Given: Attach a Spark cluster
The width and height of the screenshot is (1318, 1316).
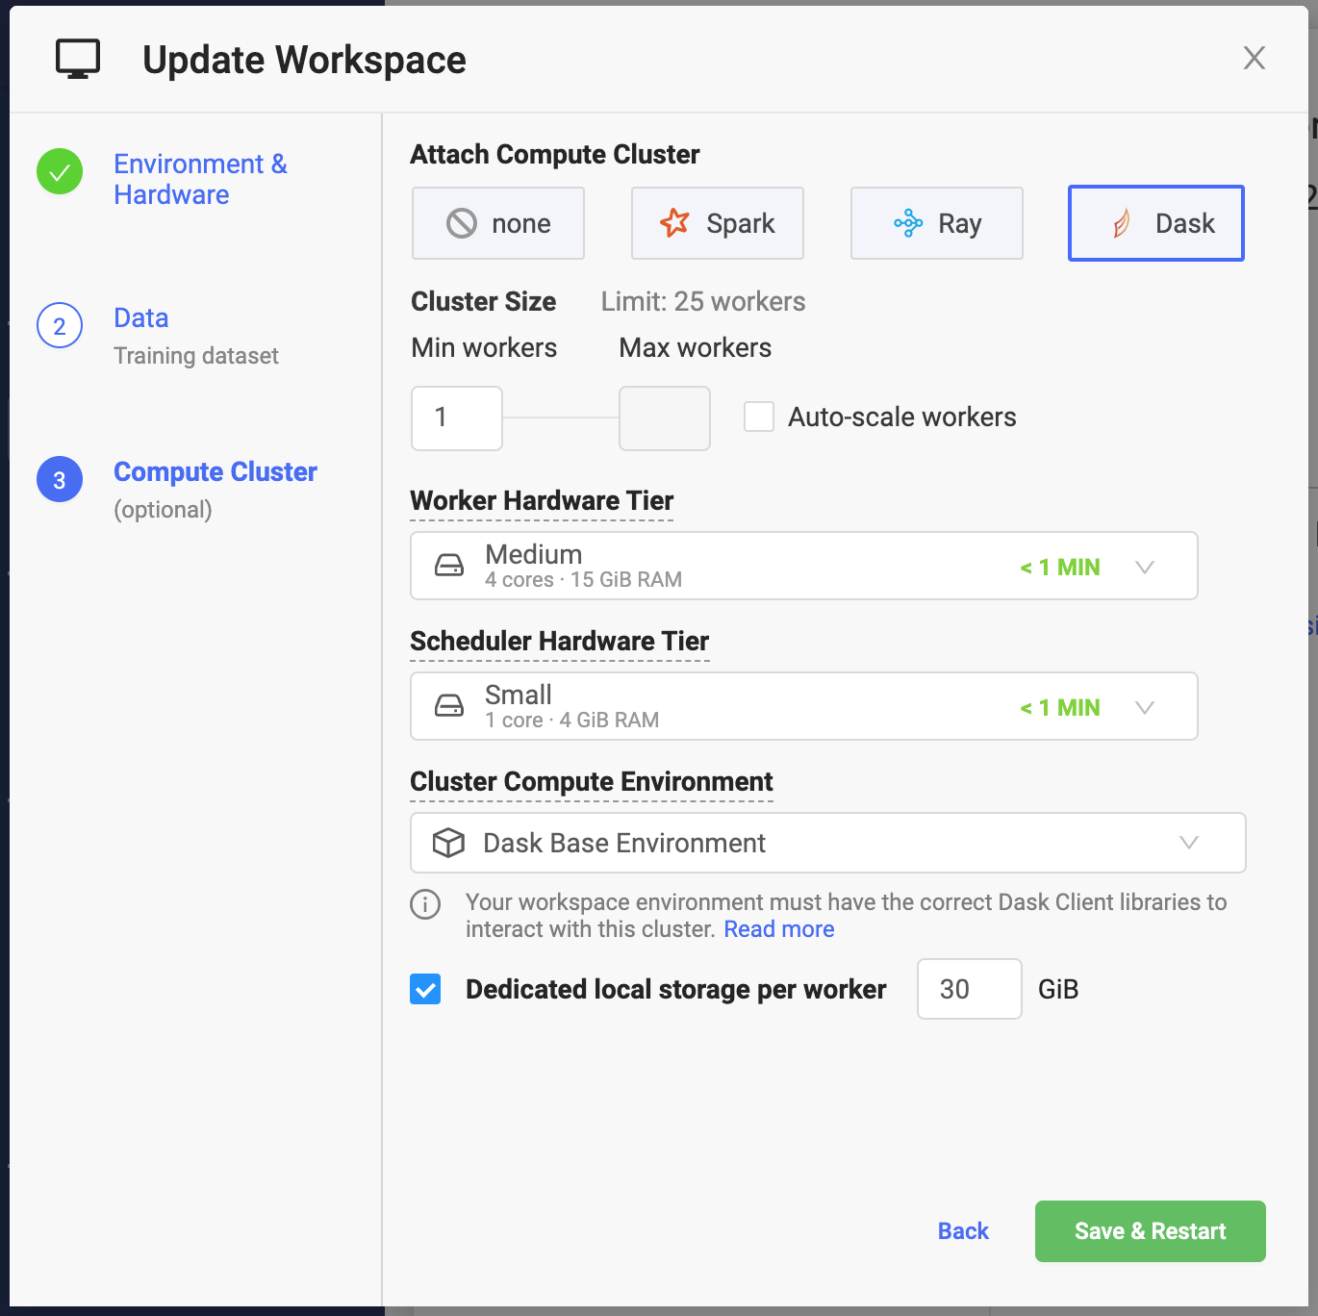Looking at the screenshot, I should coord(718,223).
